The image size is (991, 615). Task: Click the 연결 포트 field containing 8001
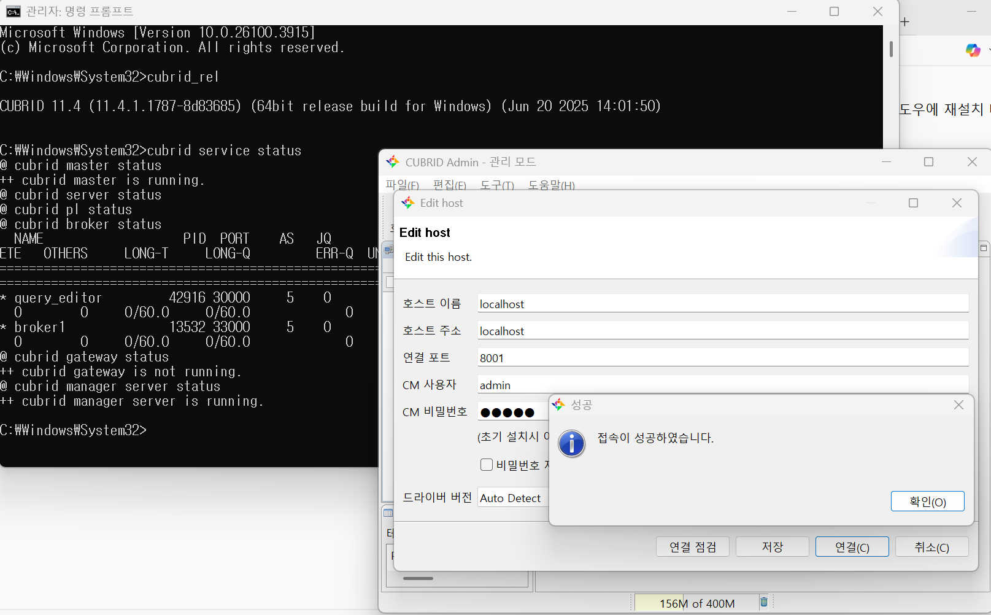(722, 358)
